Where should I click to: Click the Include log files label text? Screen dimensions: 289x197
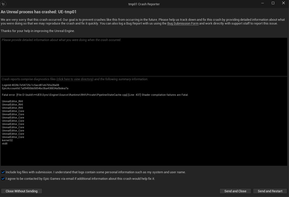click(x=96, y=172)
